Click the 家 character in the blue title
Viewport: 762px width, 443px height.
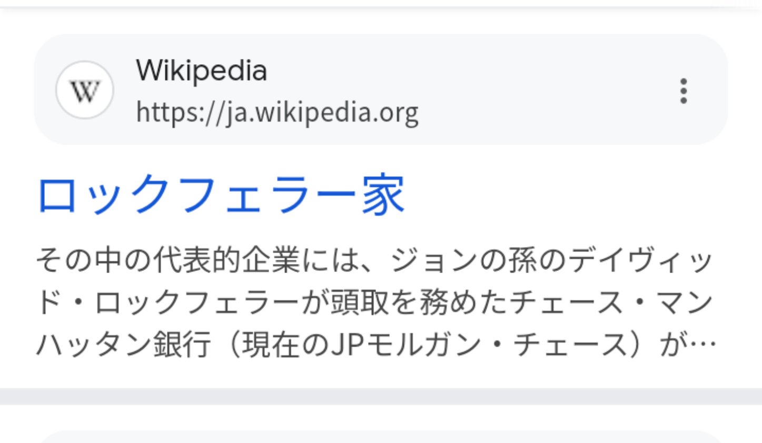[383, 196]
